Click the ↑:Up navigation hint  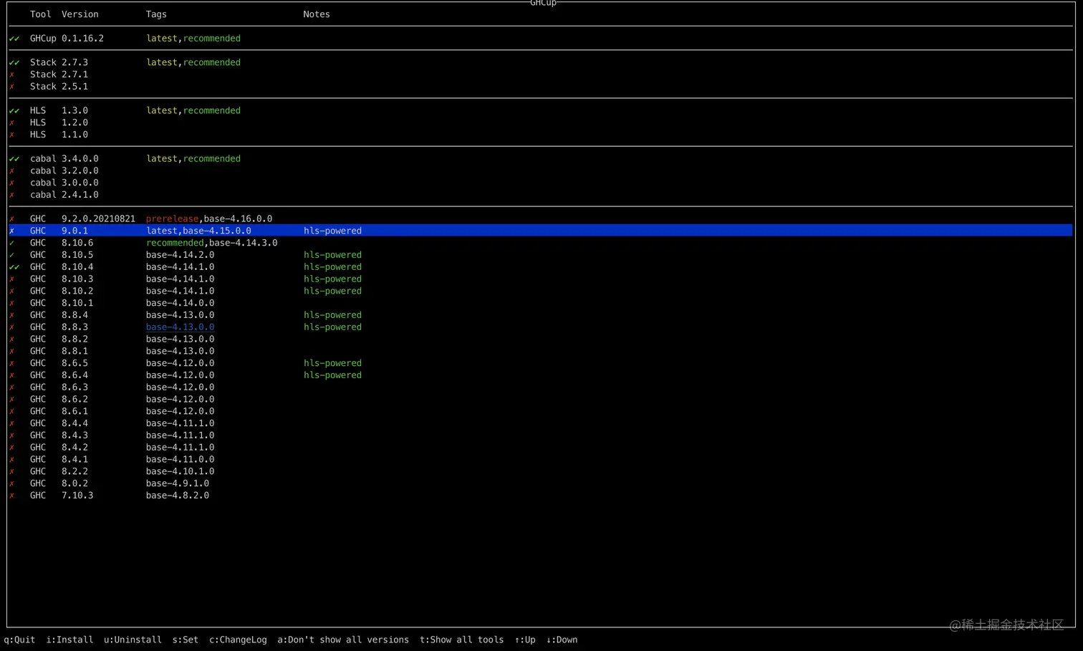[525, 640]
